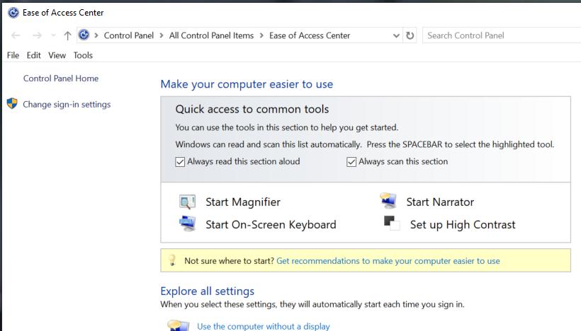Screen dimensions: 581x331
Task: Open Set up High Contrast
Action: pos(463,224)
